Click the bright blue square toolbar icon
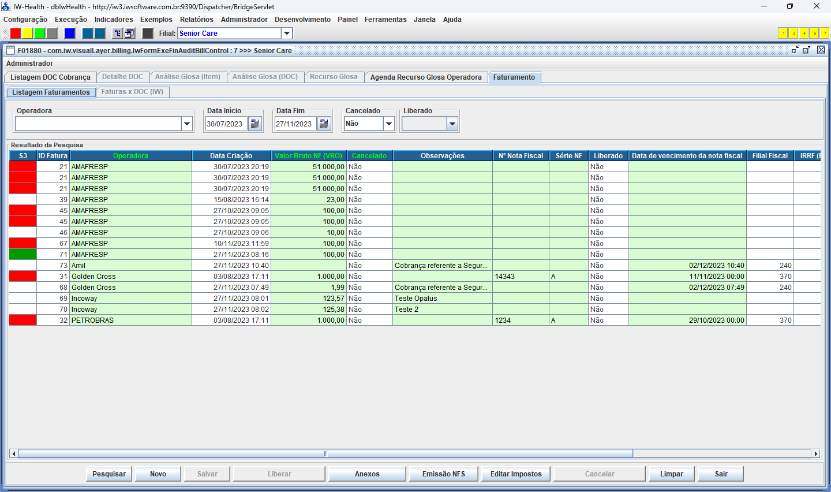Screen dimensions: 831x492 click(70, 33)
